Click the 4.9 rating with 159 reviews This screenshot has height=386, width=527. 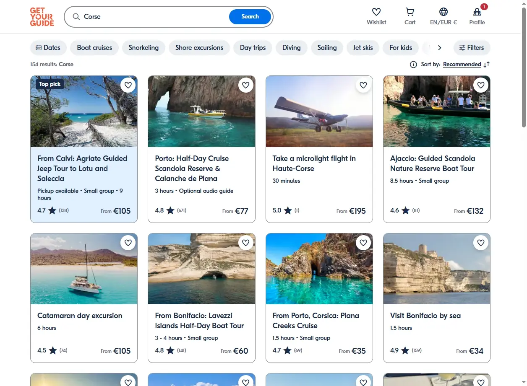click(406, 350)
